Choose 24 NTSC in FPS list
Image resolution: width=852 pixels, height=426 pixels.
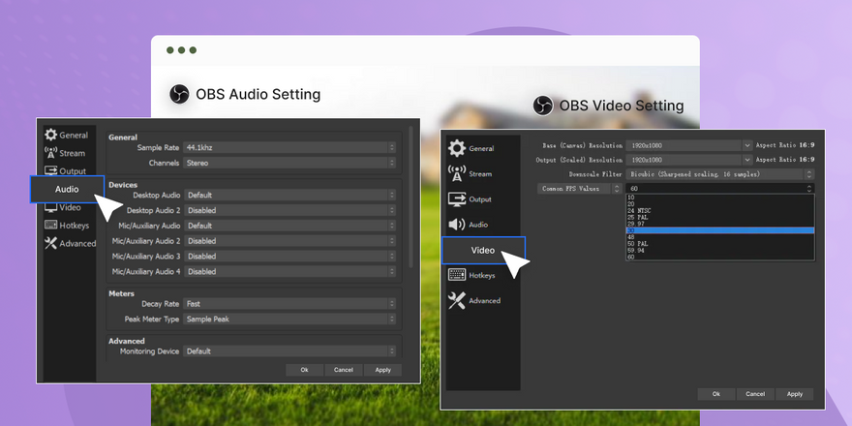720,211
